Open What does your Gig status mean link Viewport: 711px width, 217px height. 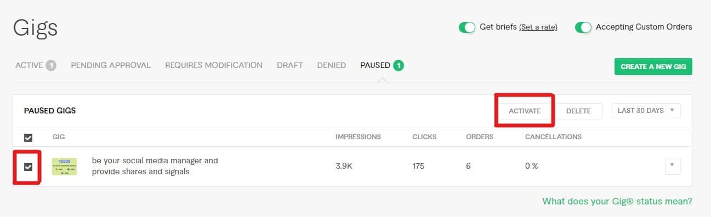pos(617,201)
